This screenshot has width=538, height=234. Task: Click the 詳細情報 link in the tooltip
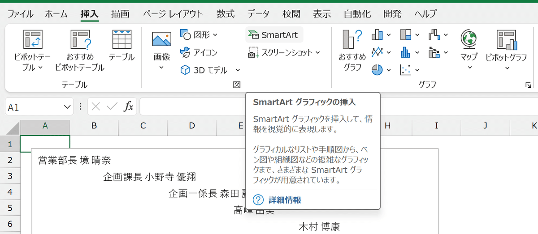point(285,200)
